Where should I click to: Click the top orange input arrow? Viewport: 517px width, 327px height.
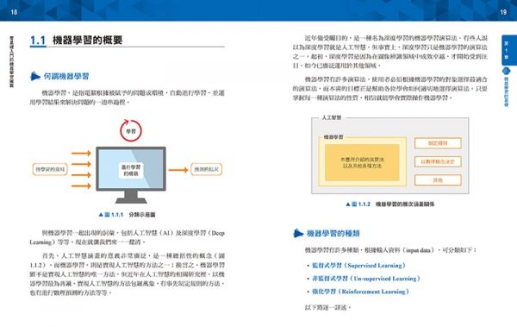click(x=81, y=153)
